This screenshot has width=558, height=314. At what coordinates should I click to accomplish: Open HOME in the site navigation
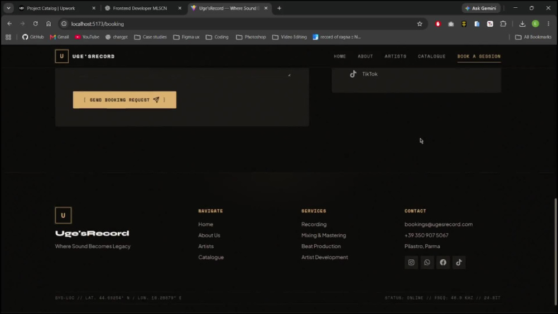click(x=340, y=56)
